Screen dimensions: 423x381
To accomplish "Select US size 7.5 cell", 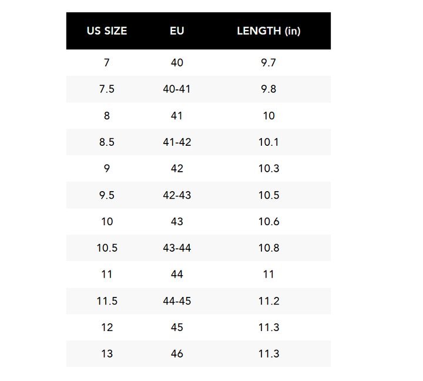I will pos(107,89).
